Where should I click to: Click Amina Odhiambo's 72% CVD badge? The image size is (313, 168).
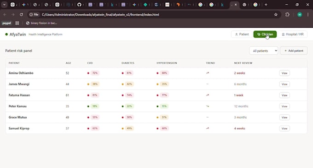95,73
